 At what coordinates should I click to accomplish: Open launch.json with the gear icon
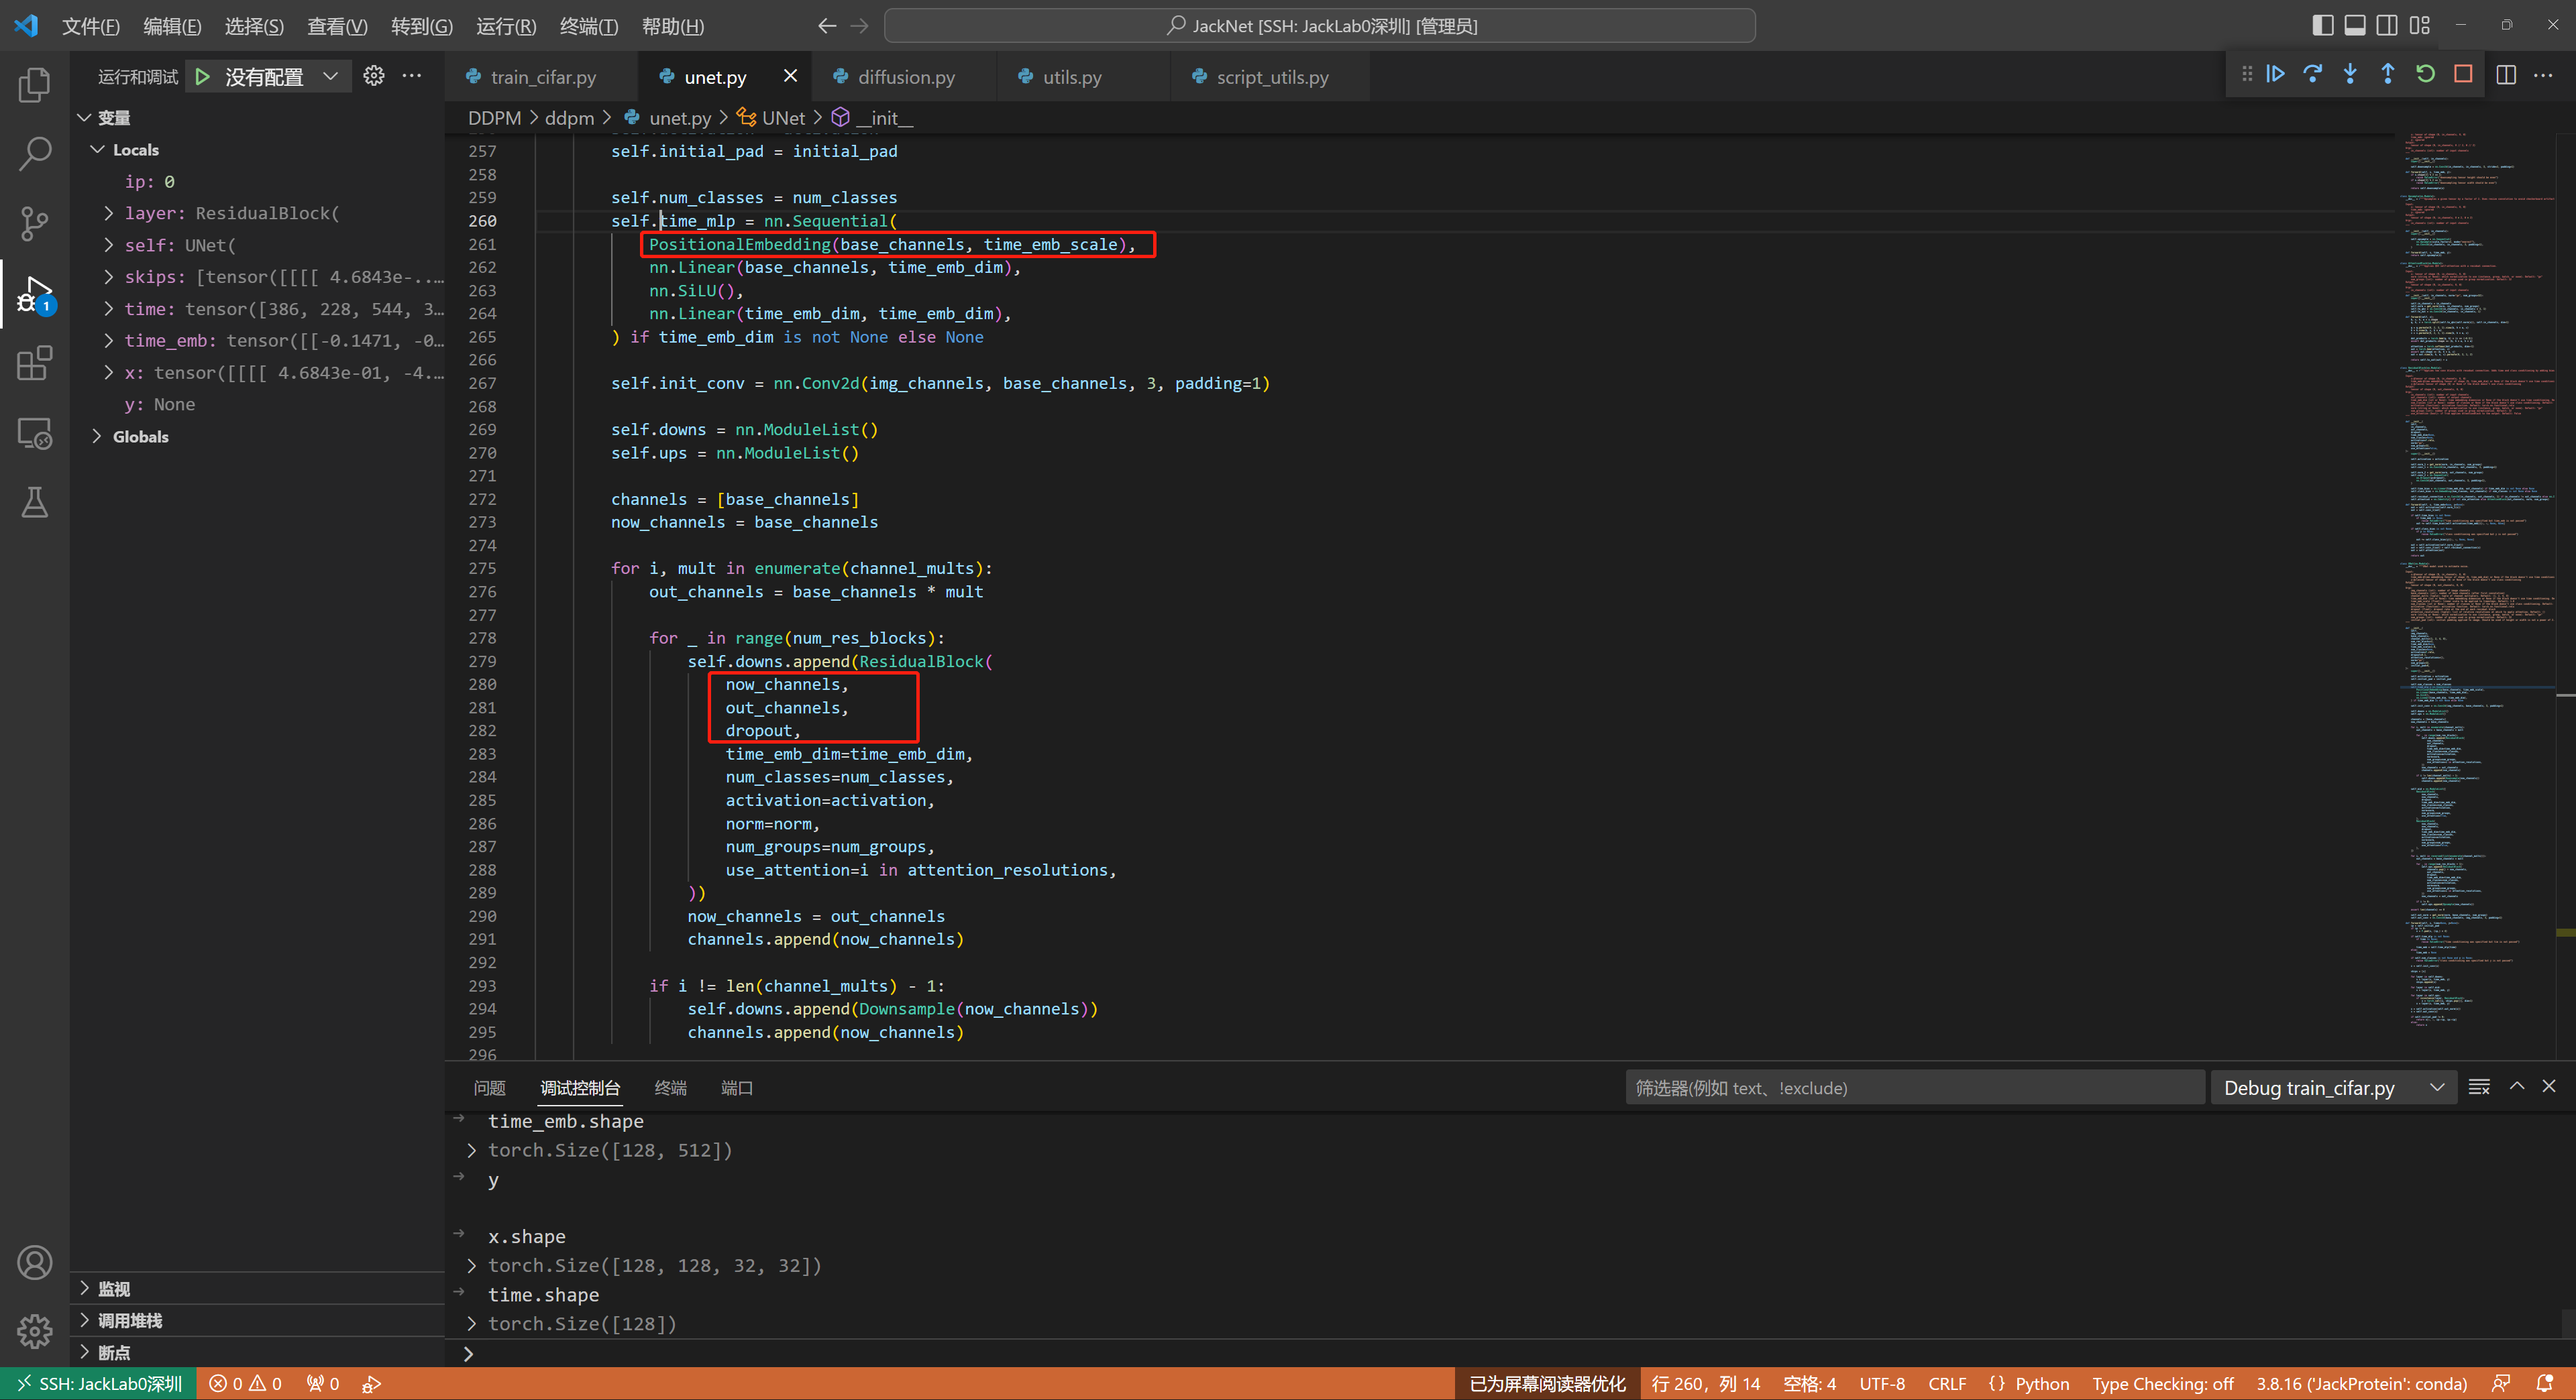(x=373, y=76)
